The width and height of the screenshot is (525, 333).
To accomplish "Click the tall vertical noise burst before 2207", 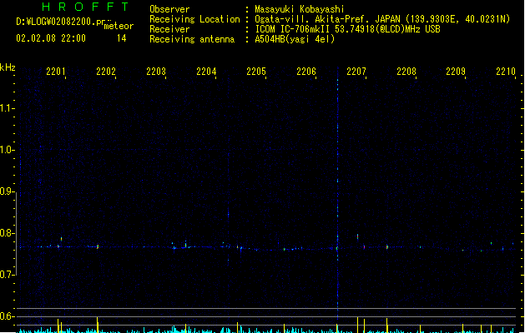I will coord(337,194).
